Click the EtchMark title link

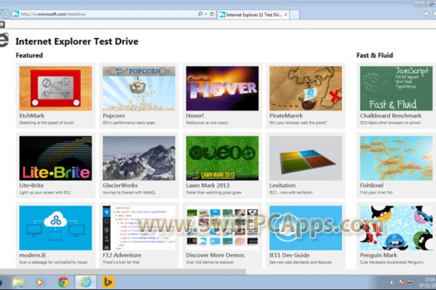(31, 115)
